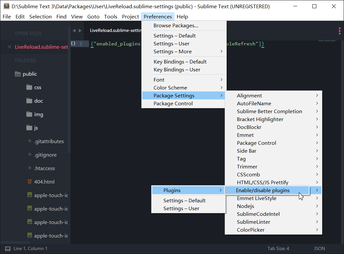Screen dimensions: 344x254
Task: Close LiveReload.sublime-settings in Open Files
Action: point(10,47)
